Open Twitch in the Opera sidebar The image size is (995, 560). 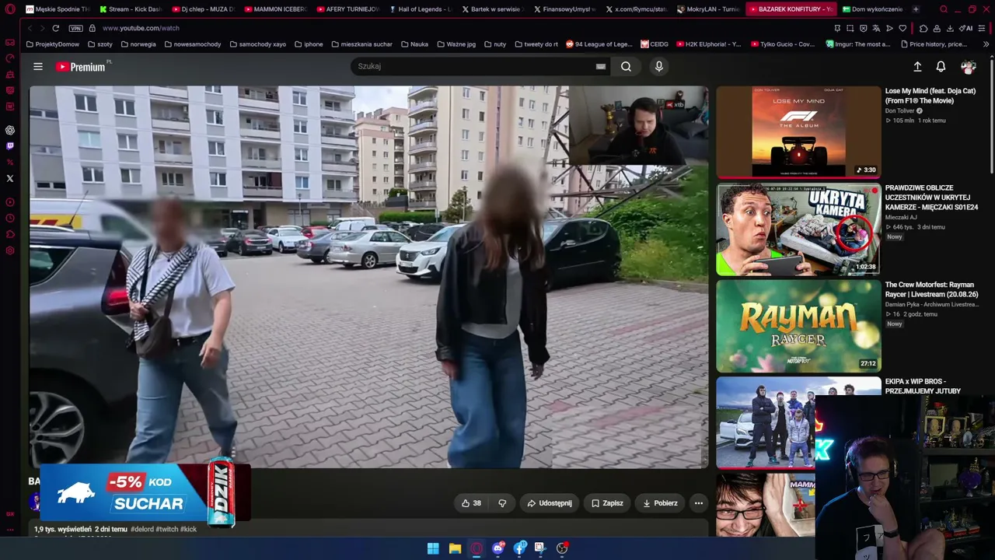10,146
